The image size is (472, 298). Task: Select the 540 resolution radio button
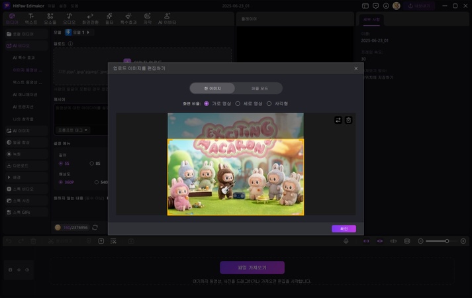click(x=97, y=182)
